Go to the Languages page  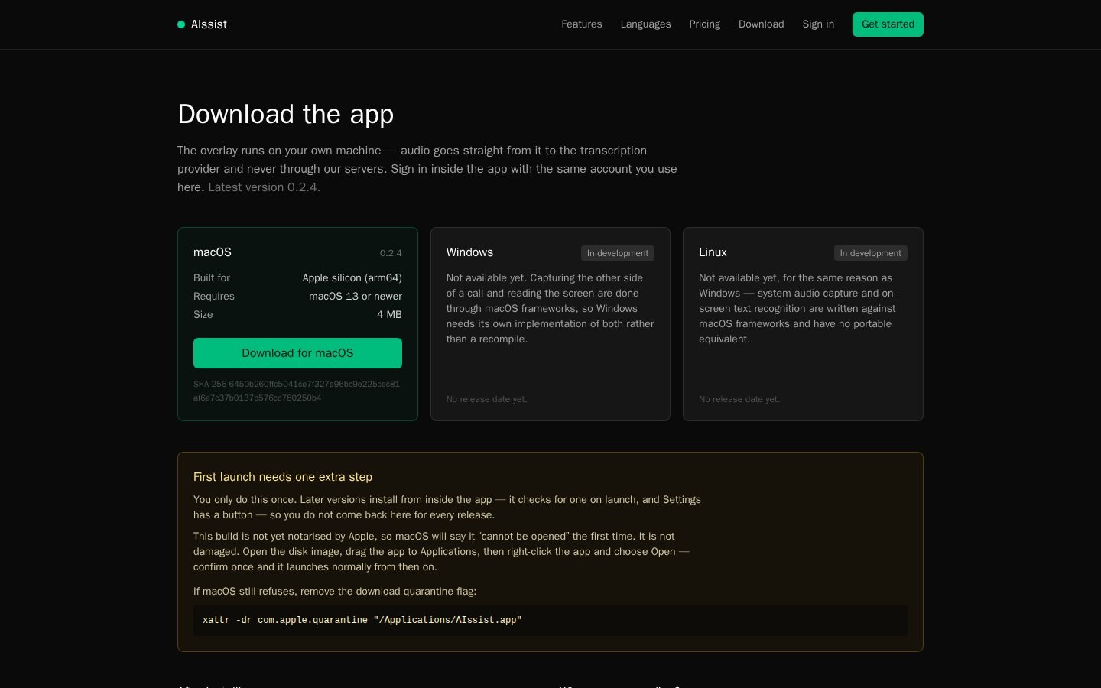[x=645, y=24]
